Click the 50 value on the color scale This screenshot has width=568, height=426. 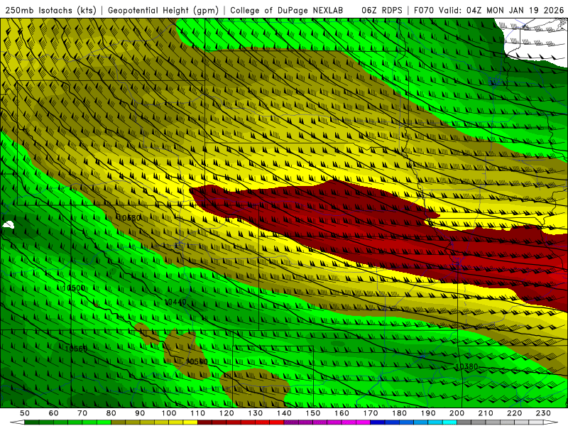point(25,413)
